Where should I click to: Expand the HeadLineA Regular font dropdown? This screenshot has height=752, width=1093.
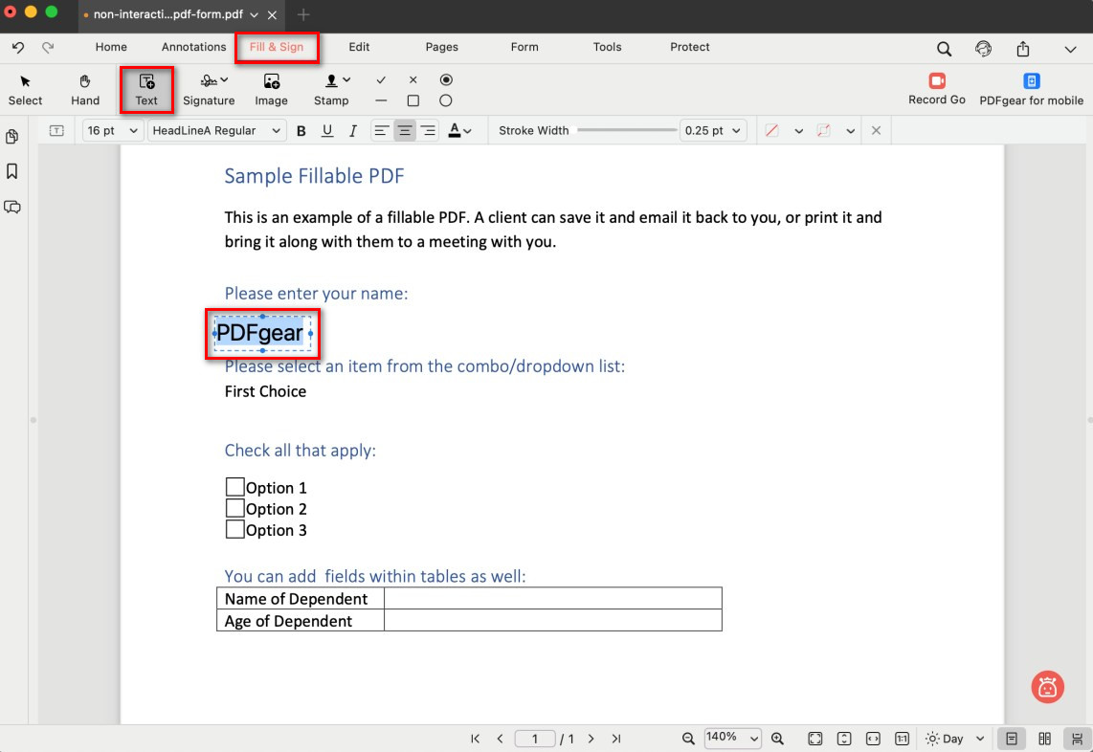click(x=216, y=131)
